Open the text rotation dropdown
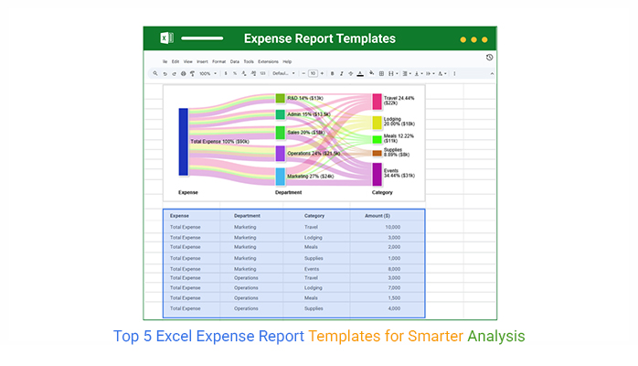Screen dimensions: 638x366 (441, 74)
